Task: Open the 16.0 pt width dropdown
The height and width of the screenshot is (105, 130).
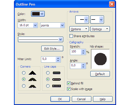Action: pos(35,25)
